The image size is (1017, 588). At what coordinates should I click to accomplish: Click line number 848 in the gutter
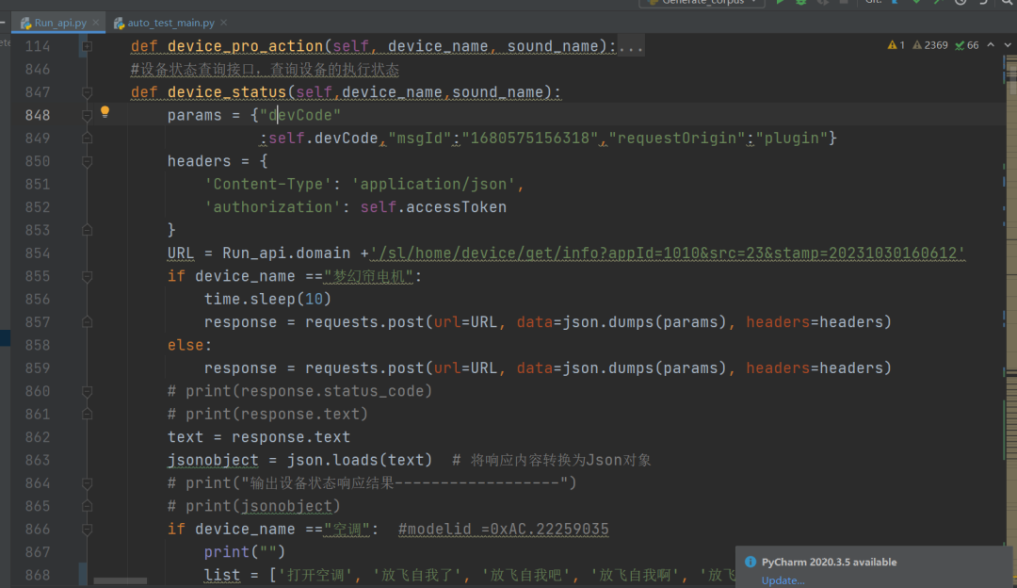pyautogui.click(x=38, y=116)
